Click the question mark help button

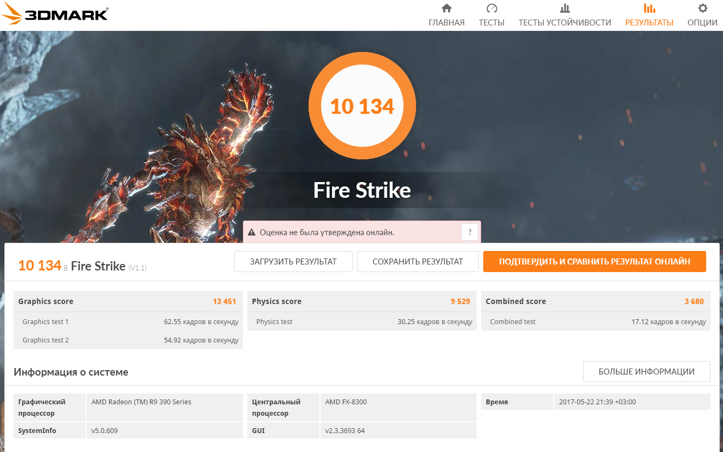(470, 232)
